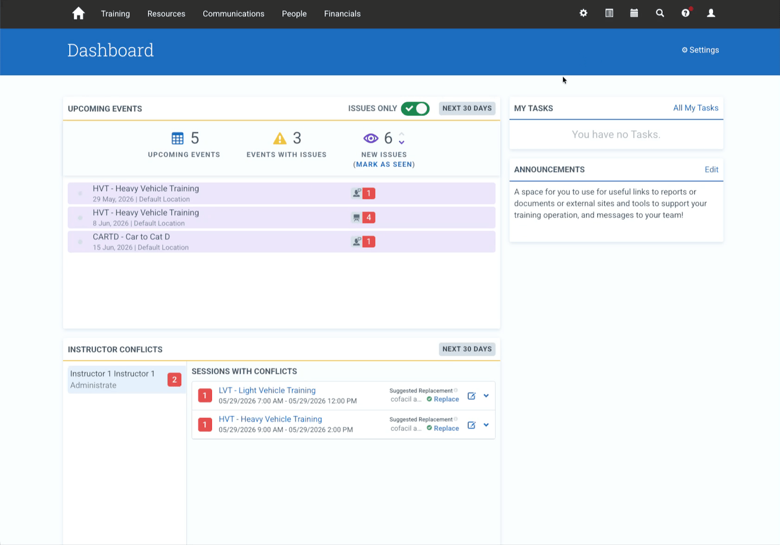Click the Upcoming Events count label
Screen dimensions: 780x545
(184, 155)
